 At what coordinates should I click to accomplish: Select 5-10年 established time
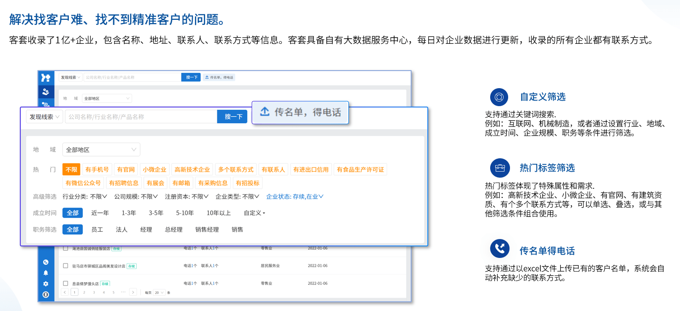click(185, 213)
